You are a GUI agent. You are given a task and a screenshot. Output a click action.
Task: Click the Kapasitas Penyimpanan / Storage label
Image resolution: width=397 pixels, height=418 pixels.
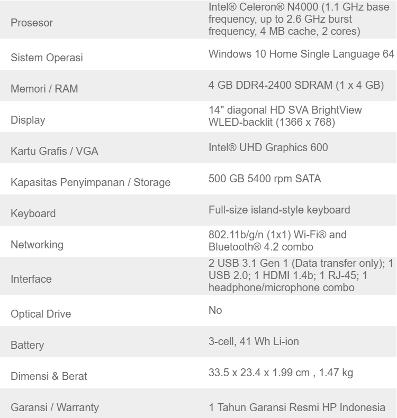pos(91,183)
